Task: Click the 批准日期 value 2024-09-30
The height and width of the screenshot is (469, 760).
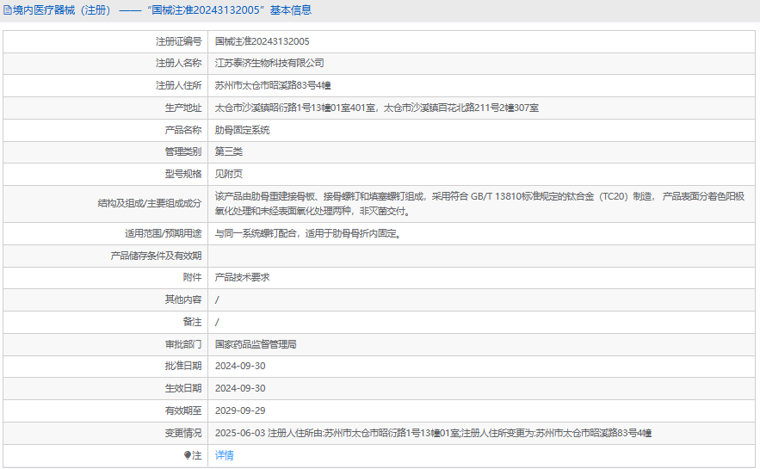Action: pyautogui.click(x=240, y=366)
